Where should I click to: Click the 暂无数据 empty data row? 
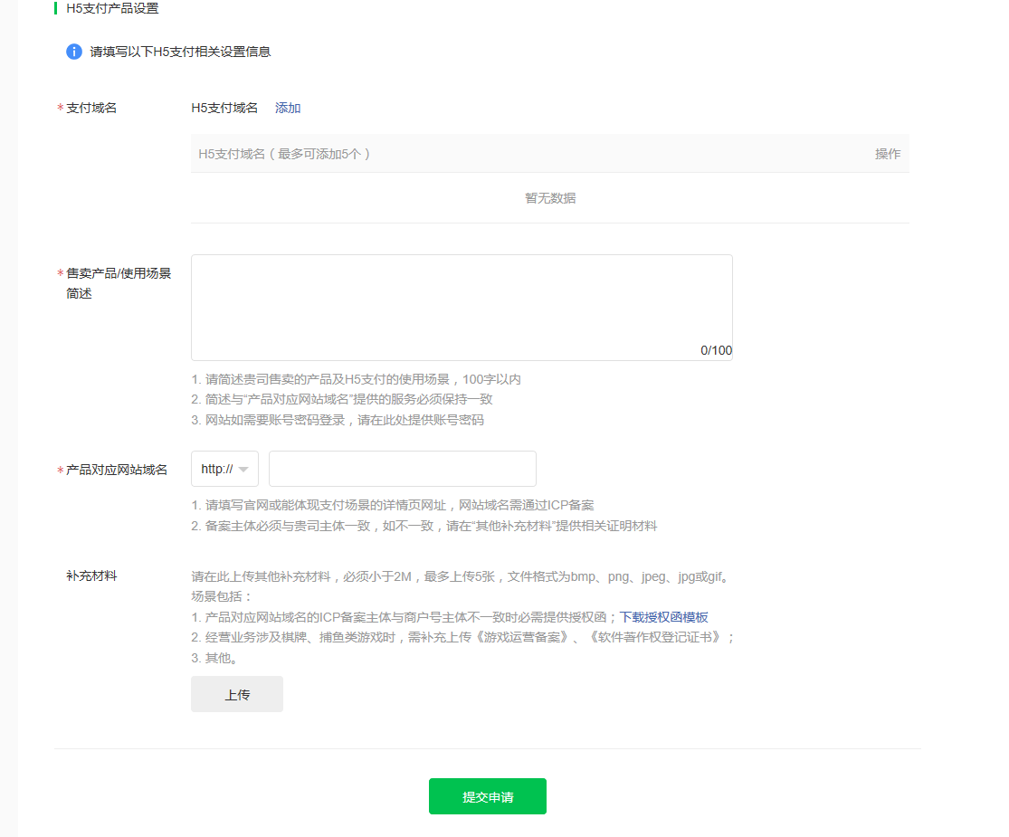(549, 197)
